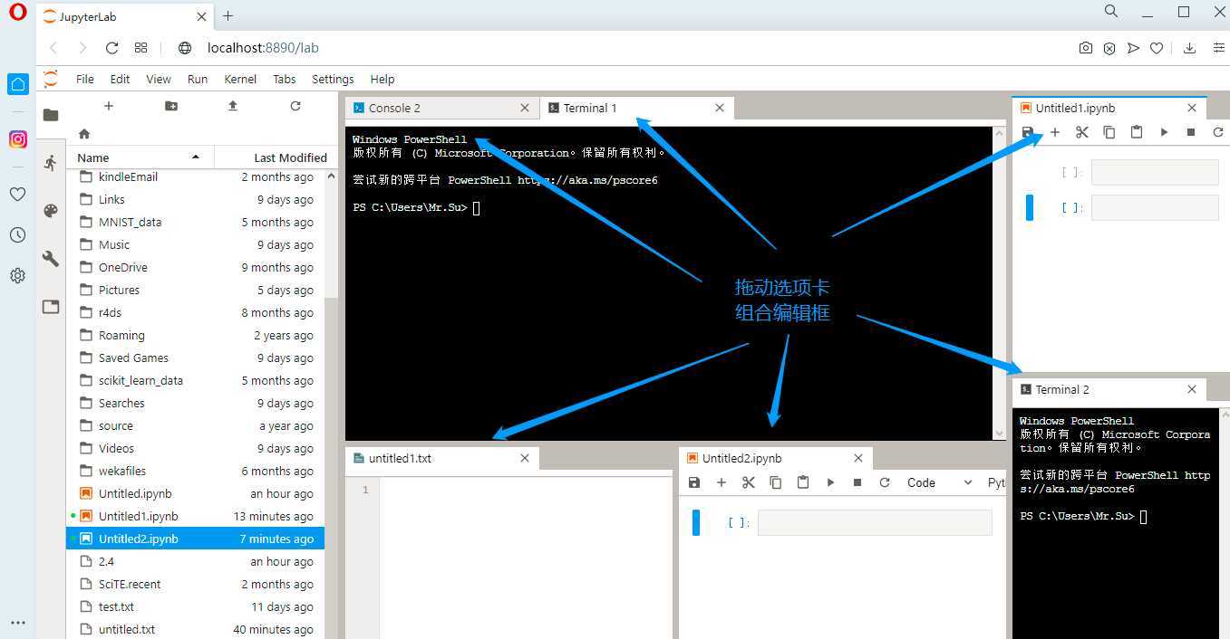Viewport: 1230px width, 639px height.
Task: Select the MNIST_data folder
Action: pyautogui.click(x=196, y=222)
